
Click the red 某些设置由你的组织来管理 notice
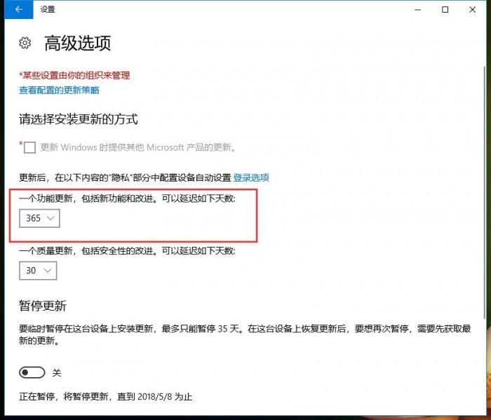pyautogui.click(x=74, y=76)
